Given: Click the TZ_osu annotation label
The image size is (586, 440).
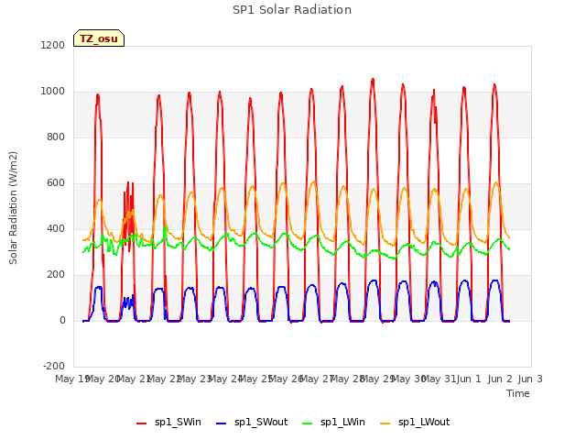Looking at the screenshot, I should point(99,38).
